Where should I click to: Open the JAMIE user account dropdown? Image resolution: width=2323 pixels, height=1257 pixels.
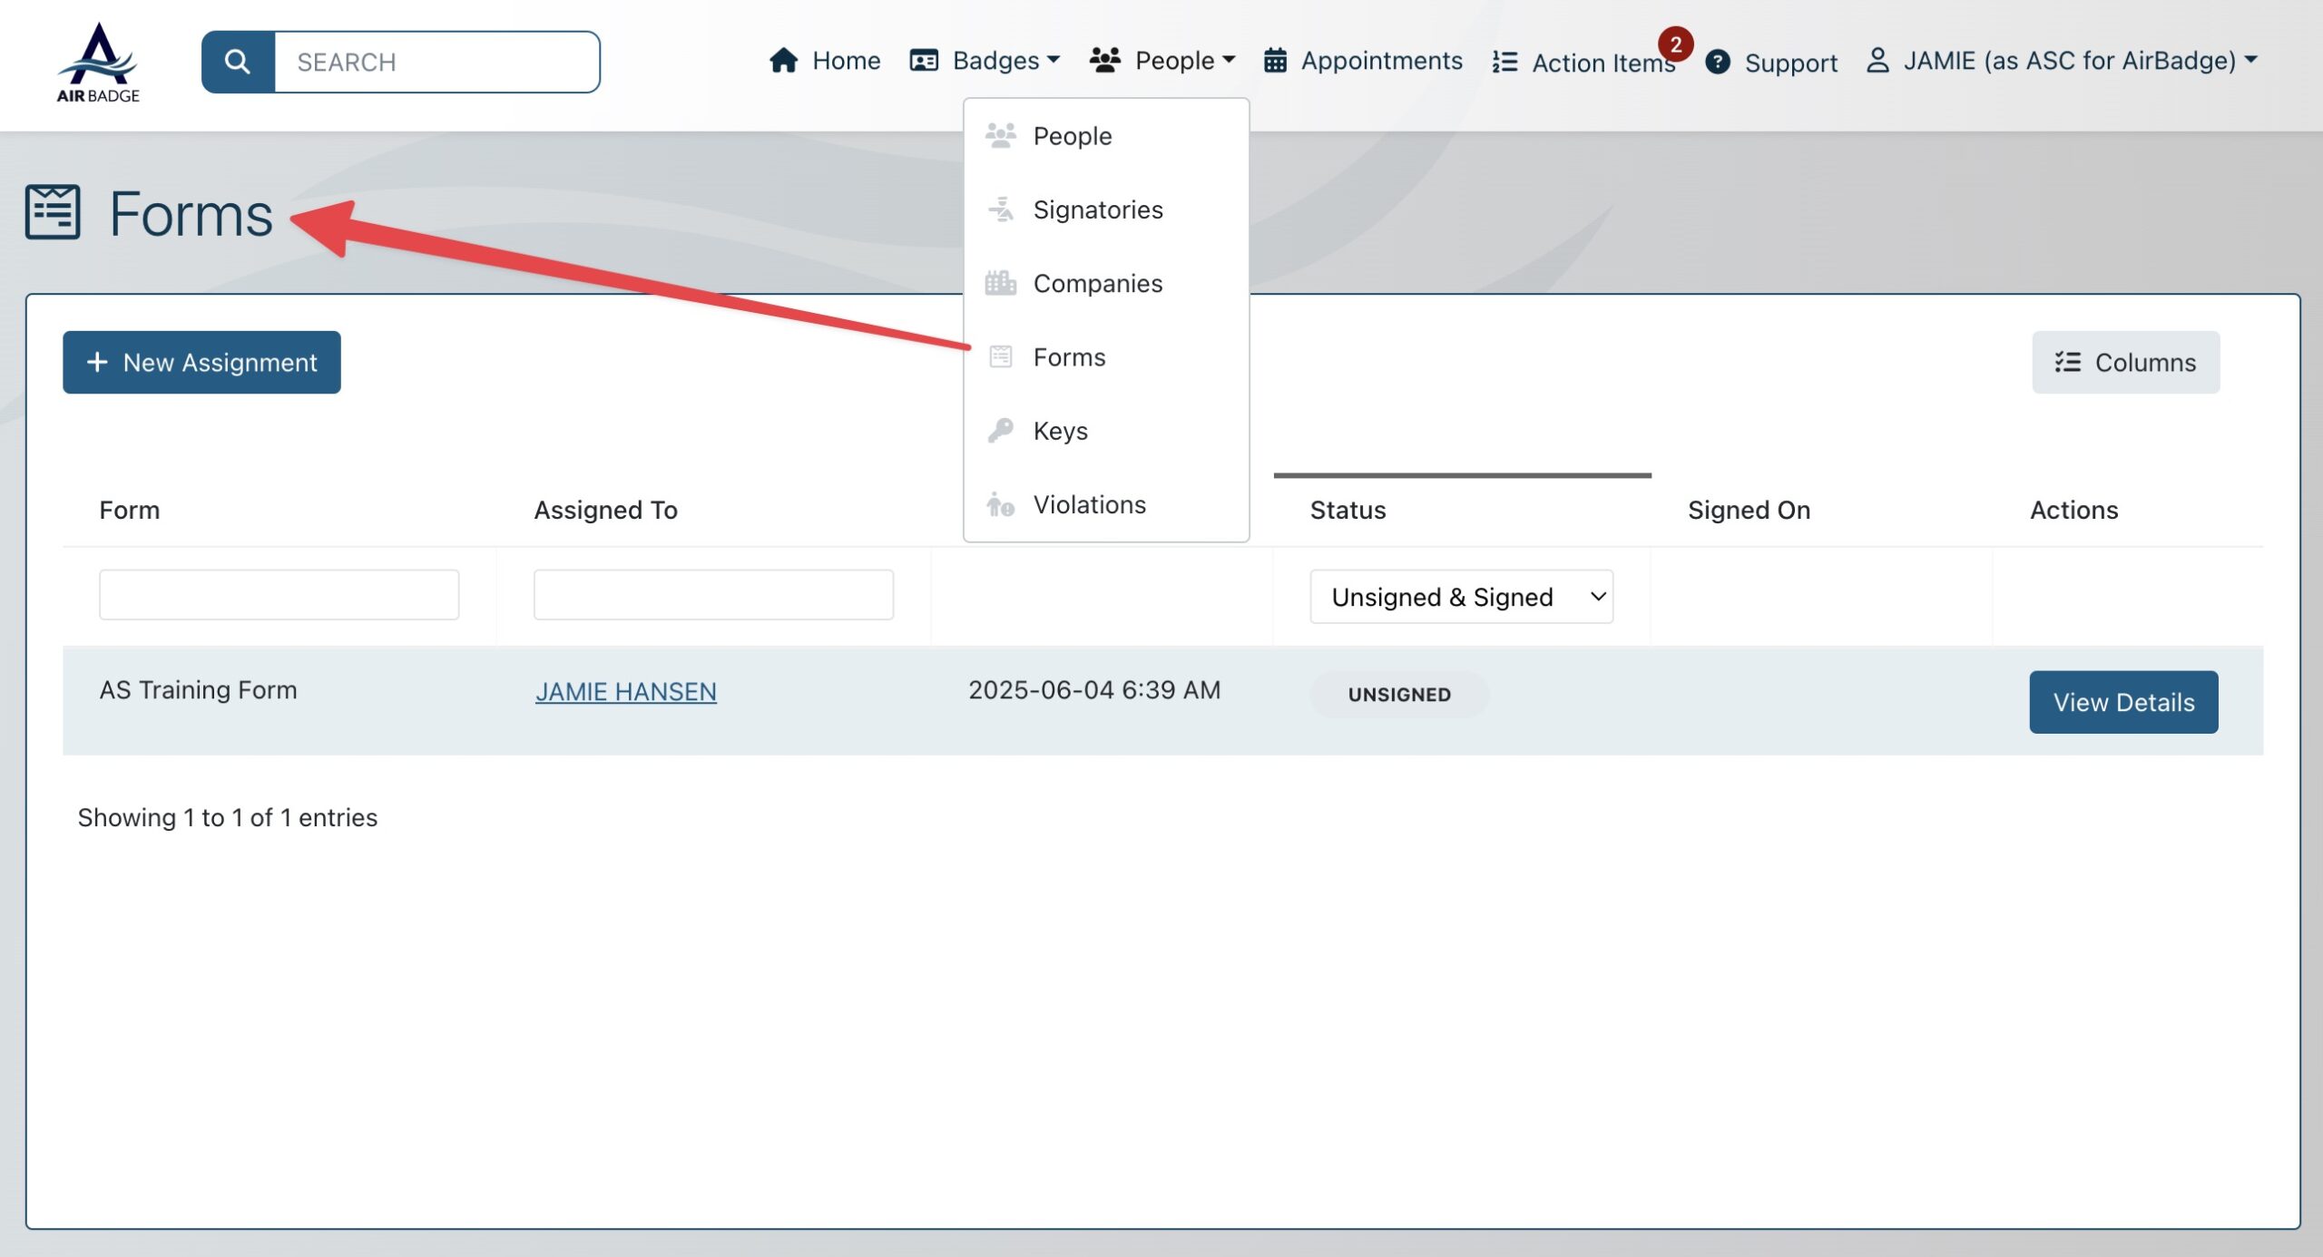pyautogui.click(x=2061, y=61)
